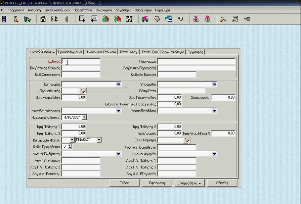Viewport: 301px width, 204px height.
Task: Open the Παραστατικά menu
Action: pos(83,10)
